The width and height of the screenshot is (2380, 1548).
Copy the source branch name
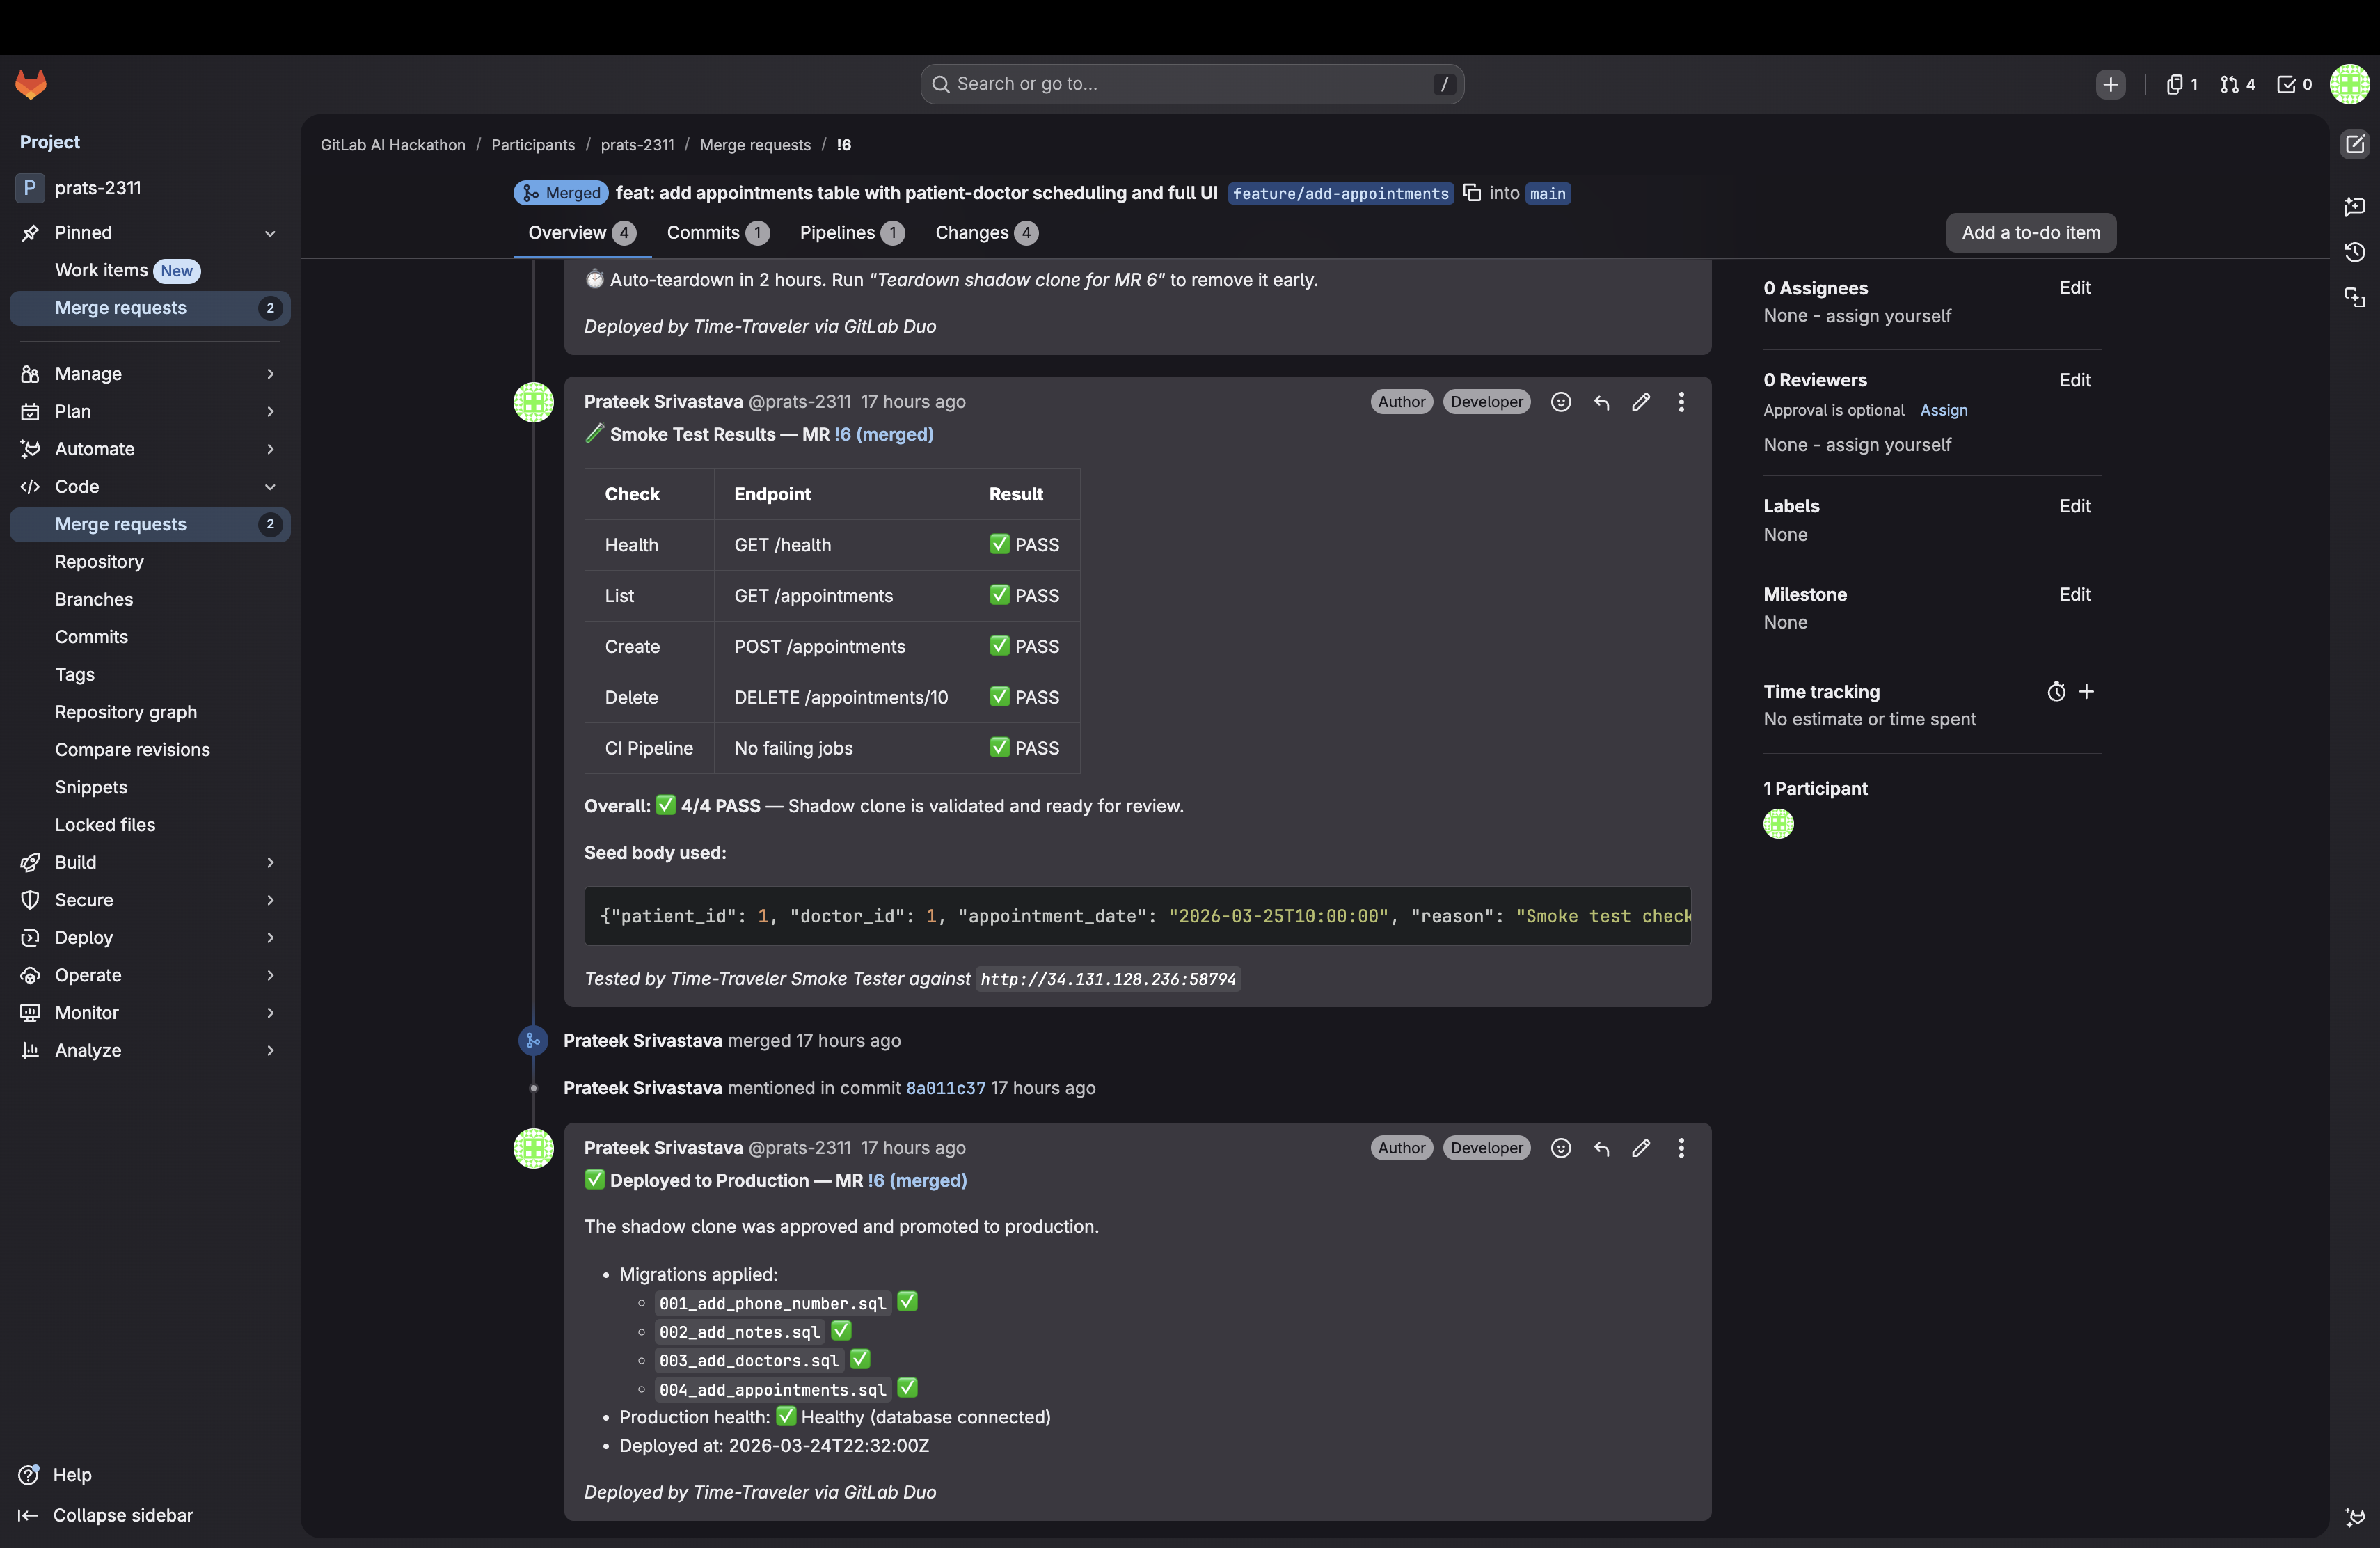tap(1472, 193)
